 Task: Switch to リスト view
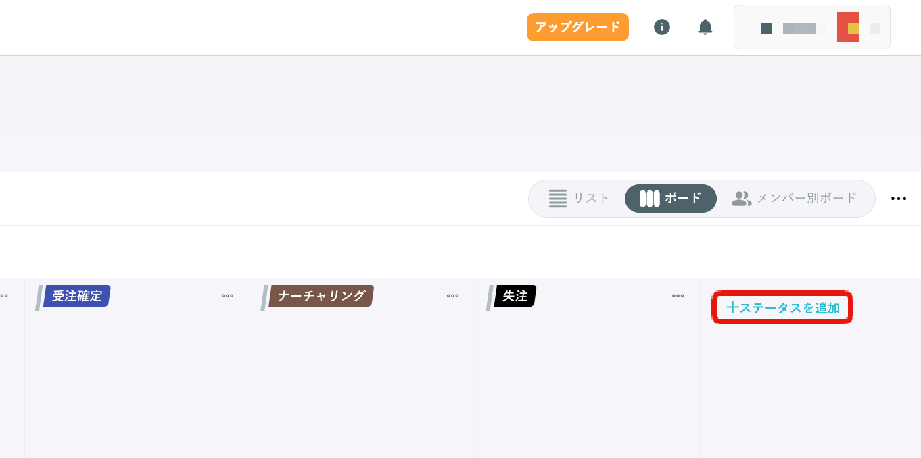click(580, 199)
